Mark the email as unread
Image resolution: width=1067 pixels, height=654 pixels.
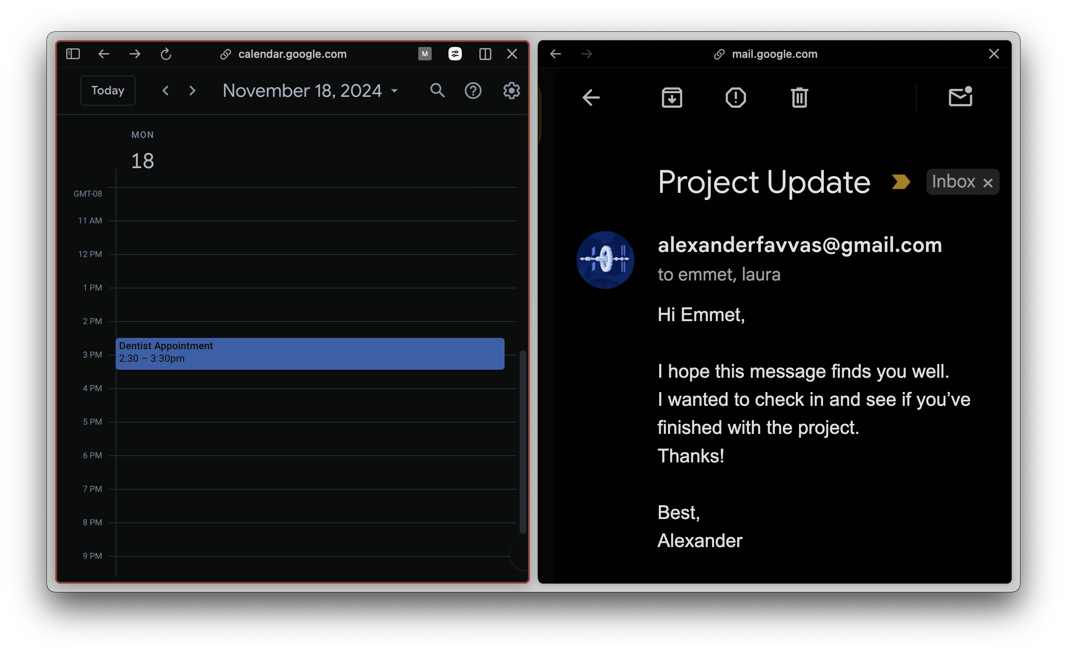(961, 96)
